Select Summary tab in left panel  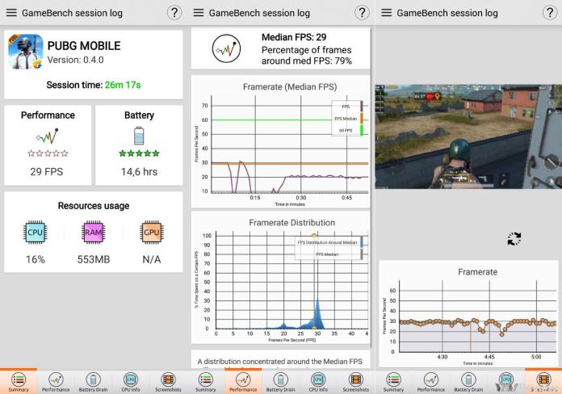19,382
